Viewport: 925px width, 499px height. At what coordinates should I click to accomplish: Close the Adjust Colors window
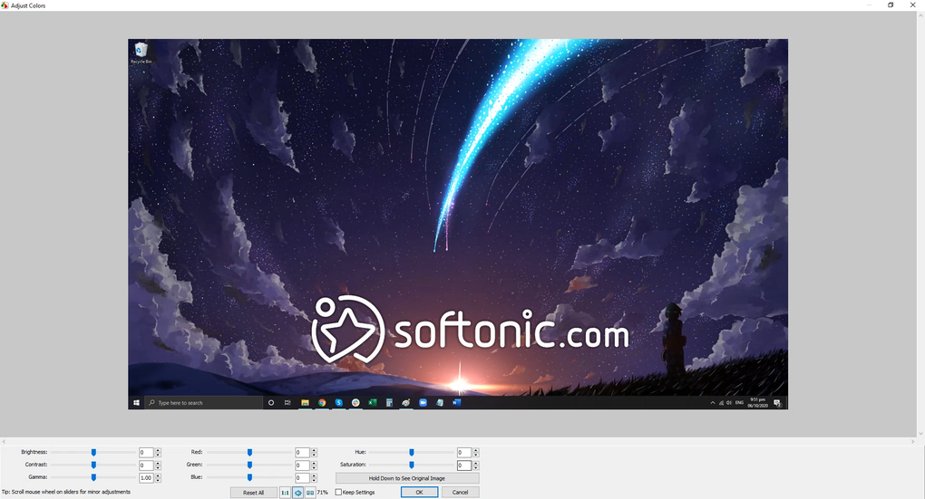[912, 5]
